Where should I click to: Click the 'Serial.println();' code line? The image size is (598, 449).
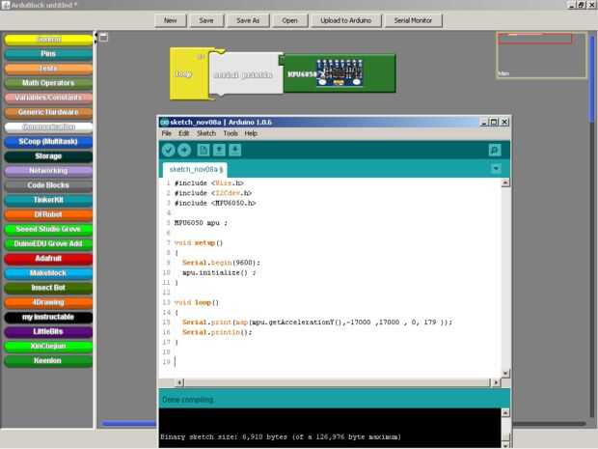point(217,332)
